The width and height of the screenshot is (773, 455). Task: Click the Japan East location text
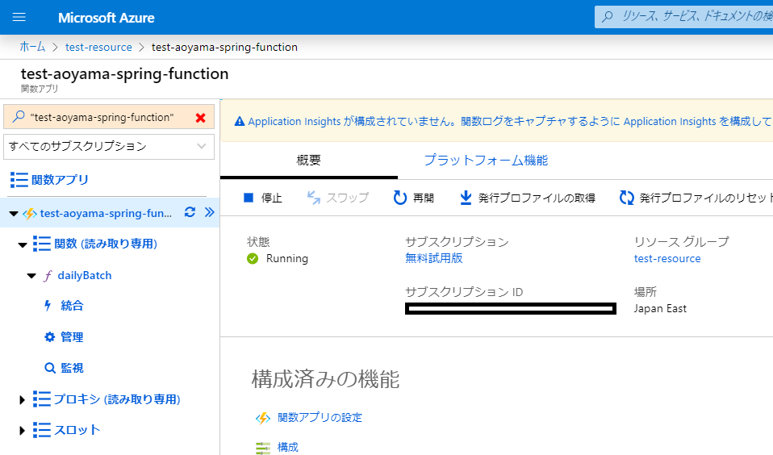point(660,309)
